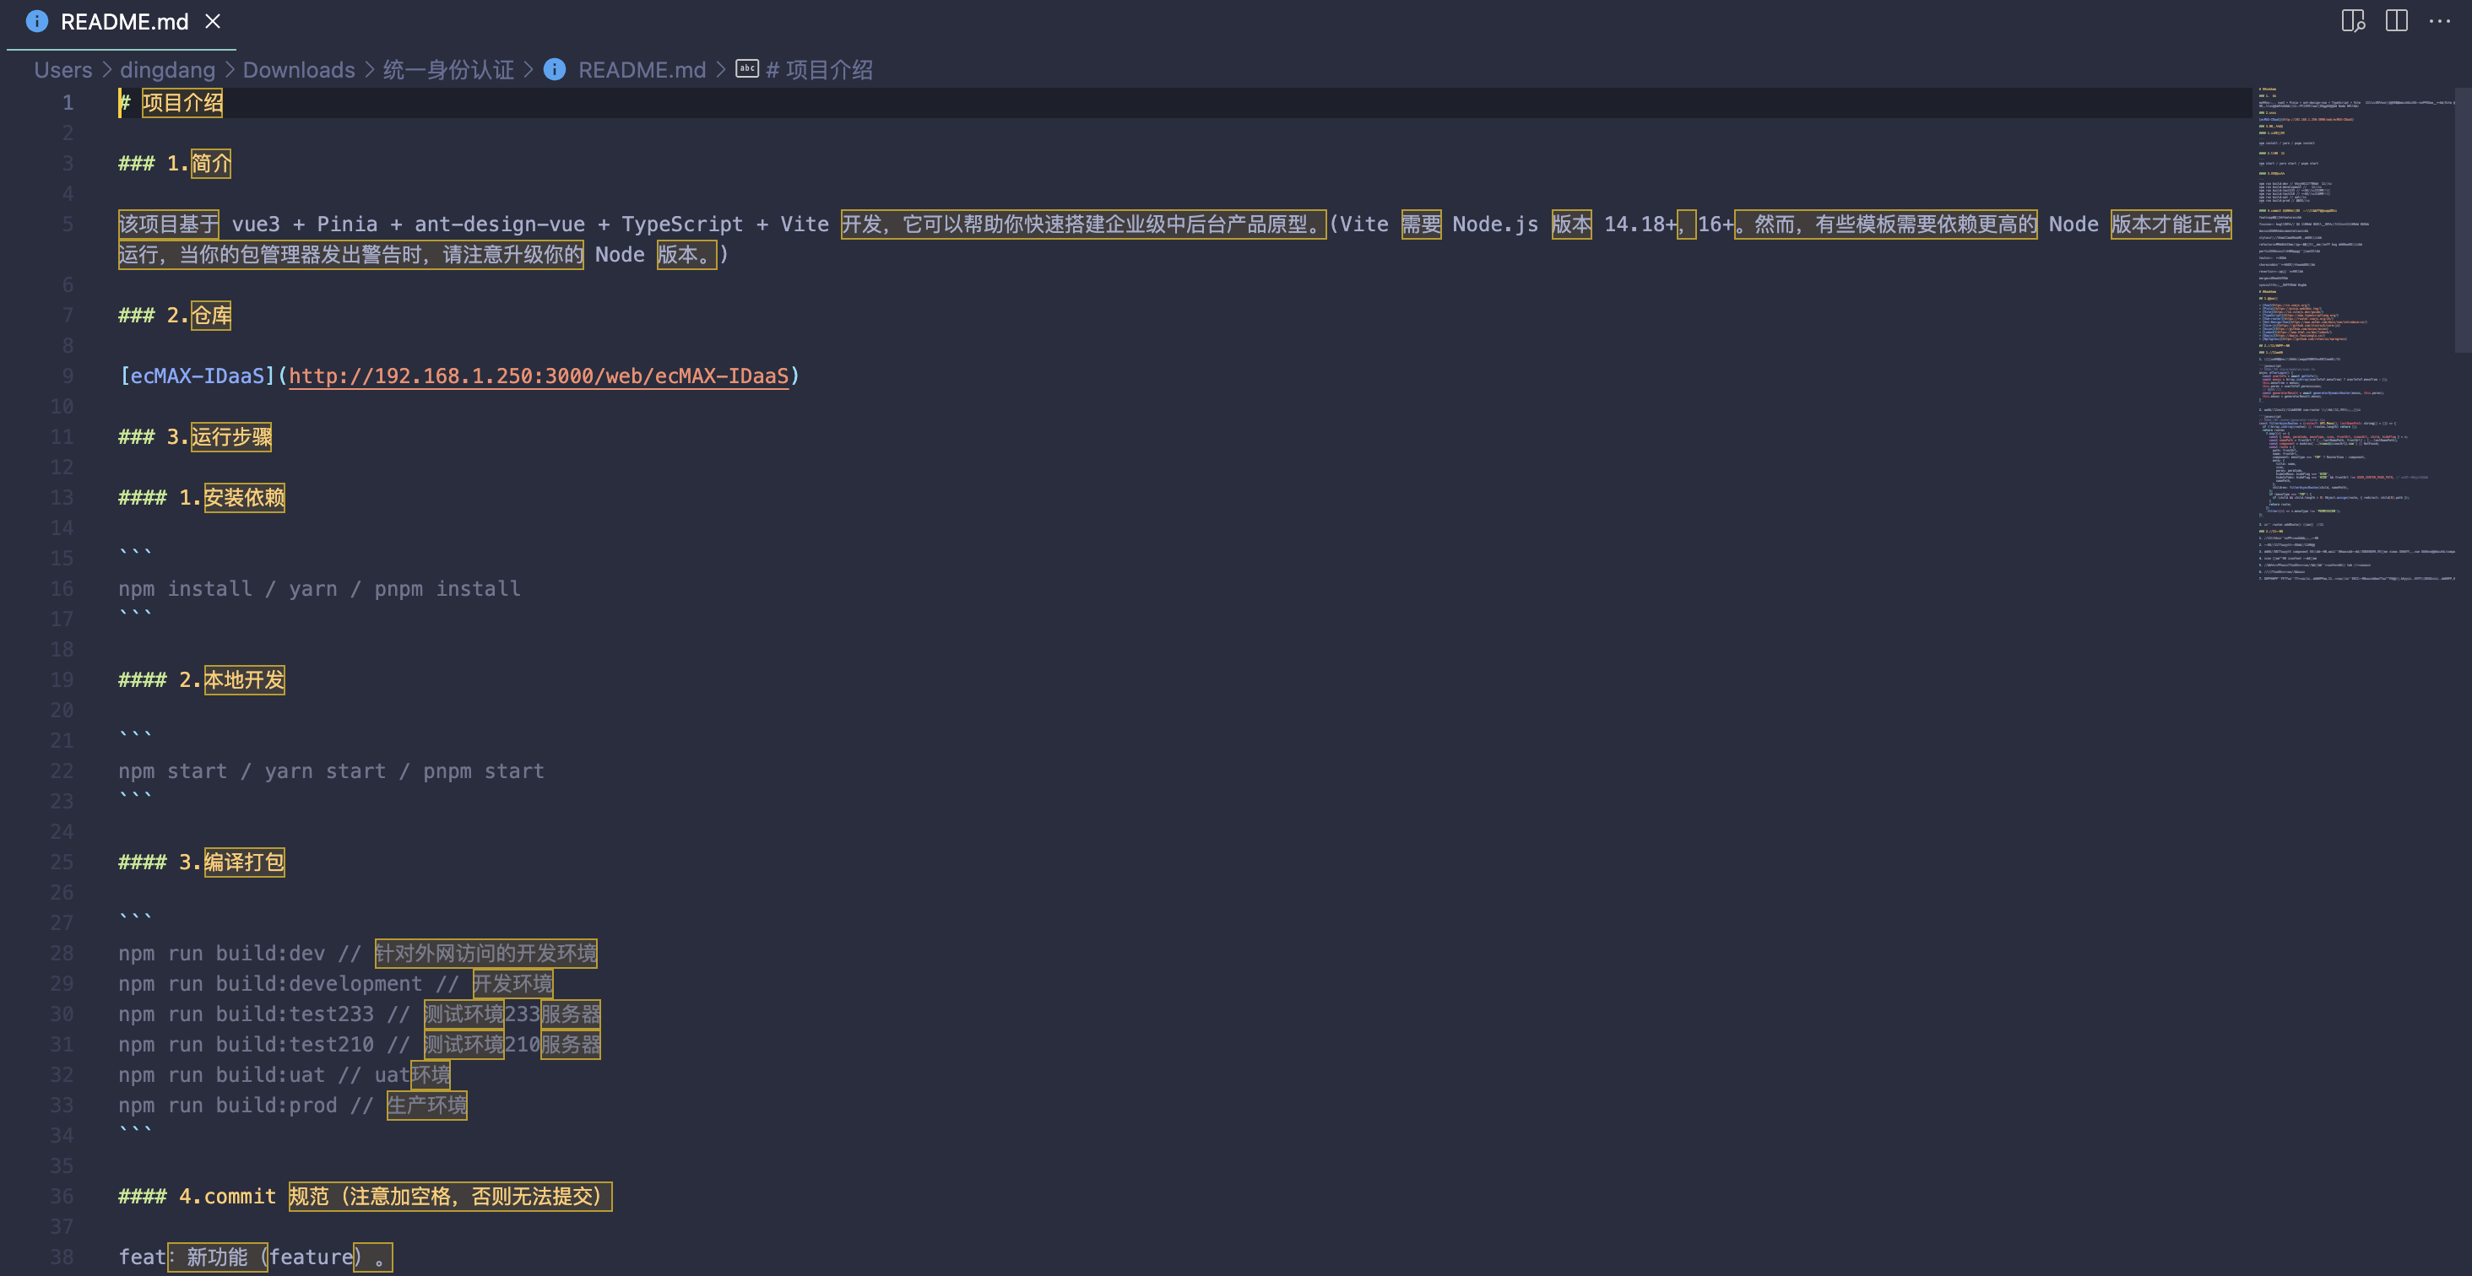
Task: Click the feat: 新功能 (feature) line
Action: (x=255, y=1257)
